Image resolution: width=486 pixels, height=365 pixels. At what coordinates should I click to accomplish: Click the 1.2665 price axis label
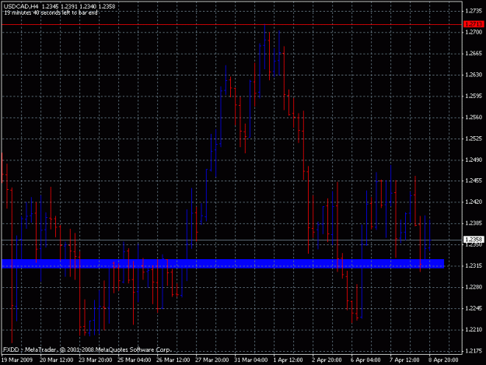(474, 54)
